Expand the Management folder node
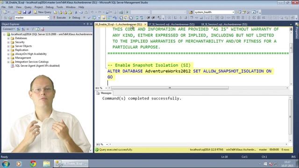The image size is (299, 168). [8, 58]
